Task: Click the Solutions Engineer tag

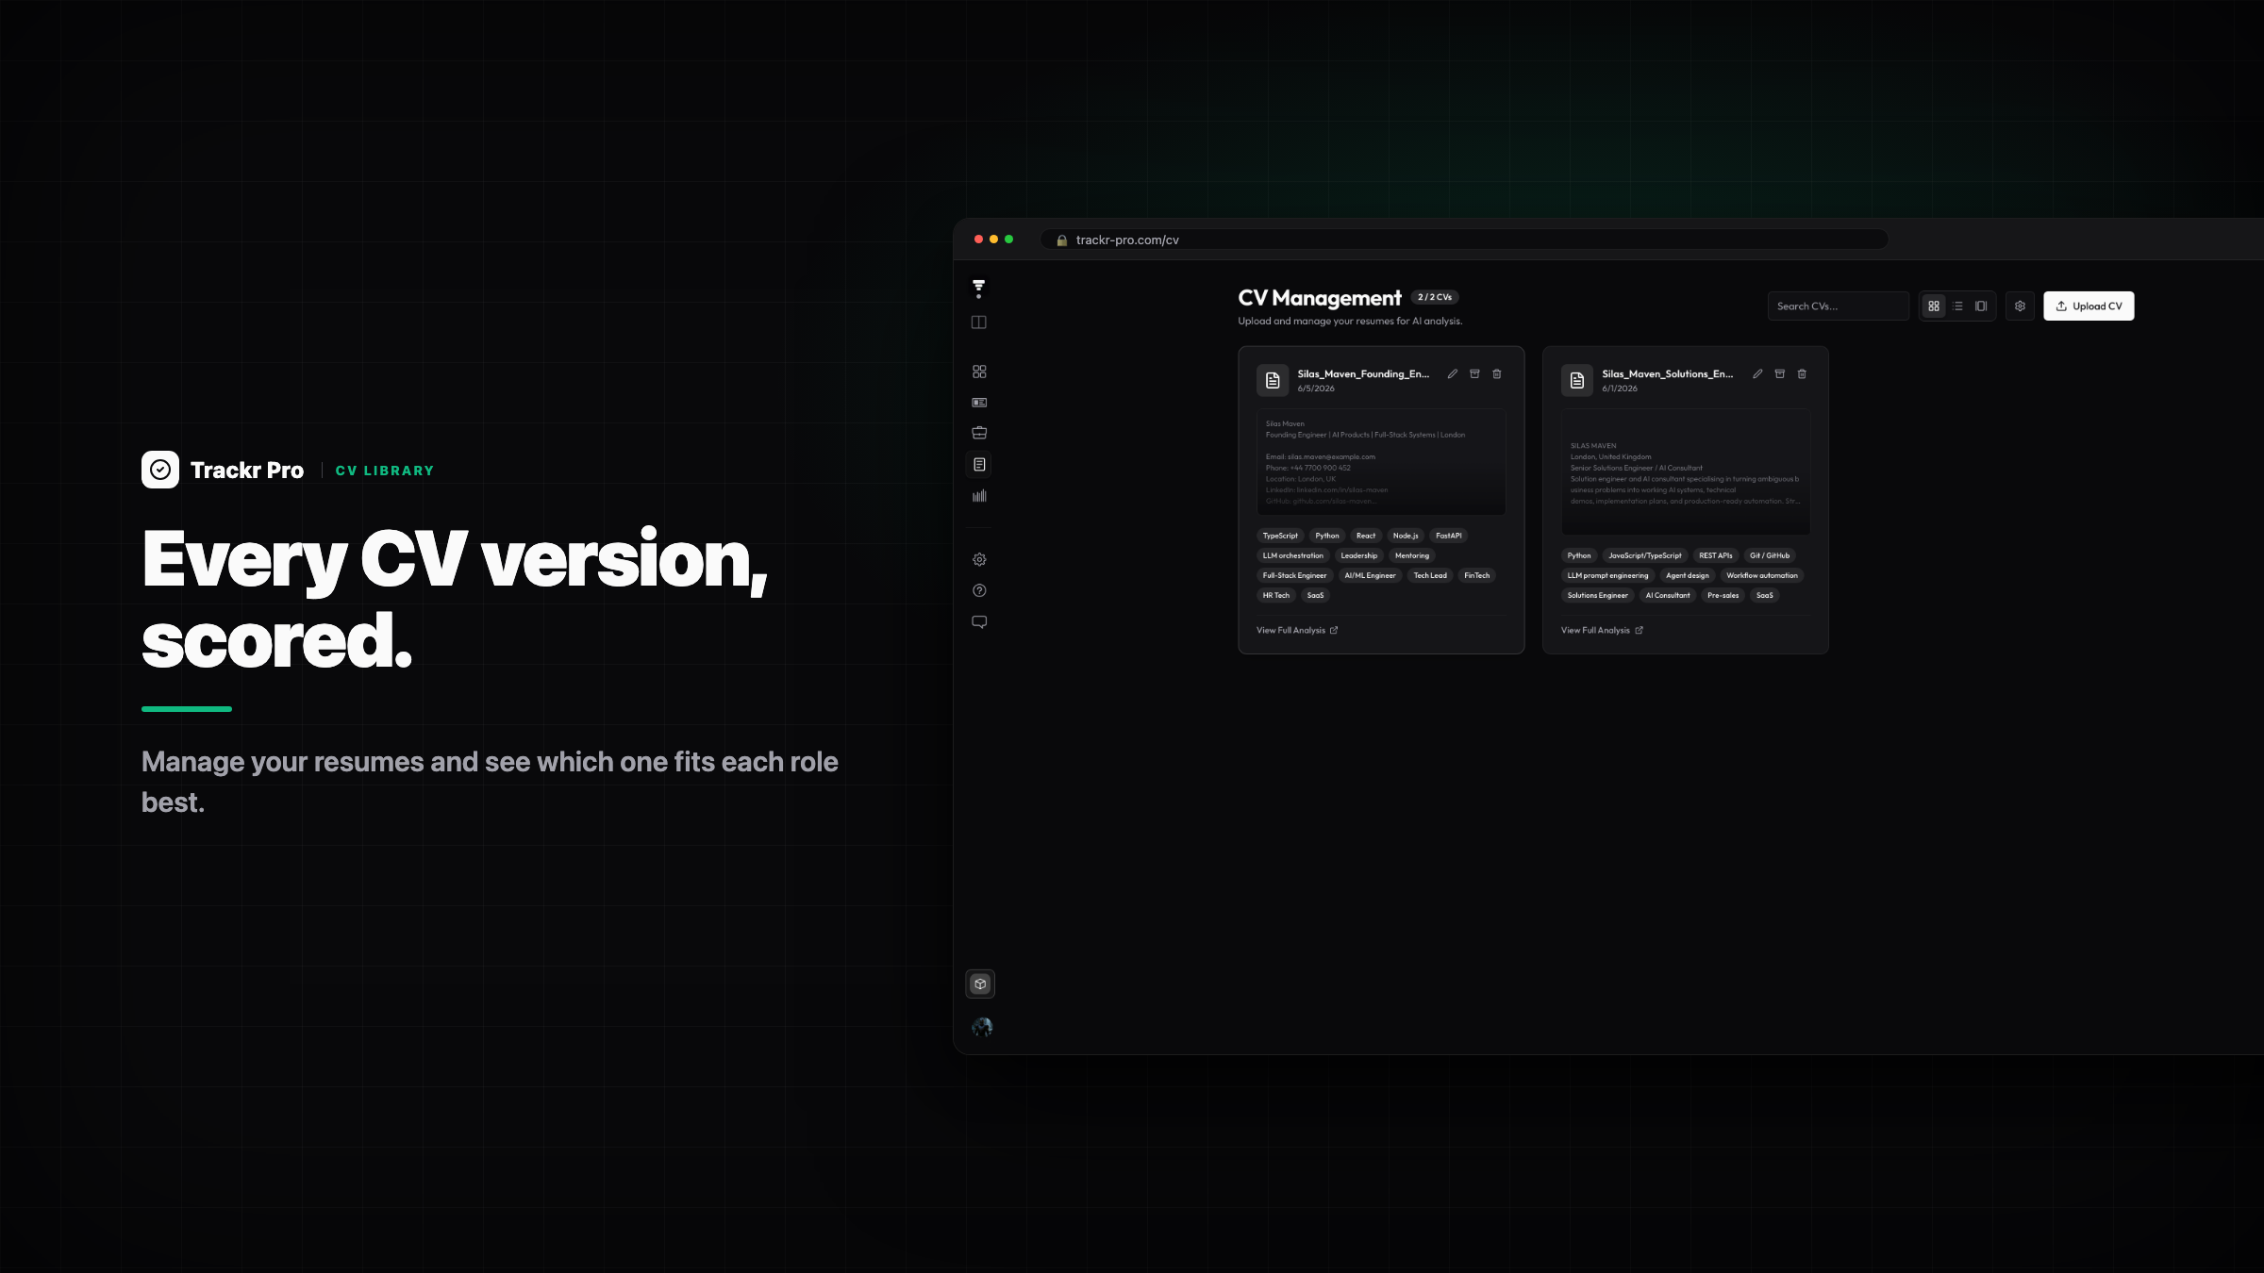Action: (x=1598, y=595)
